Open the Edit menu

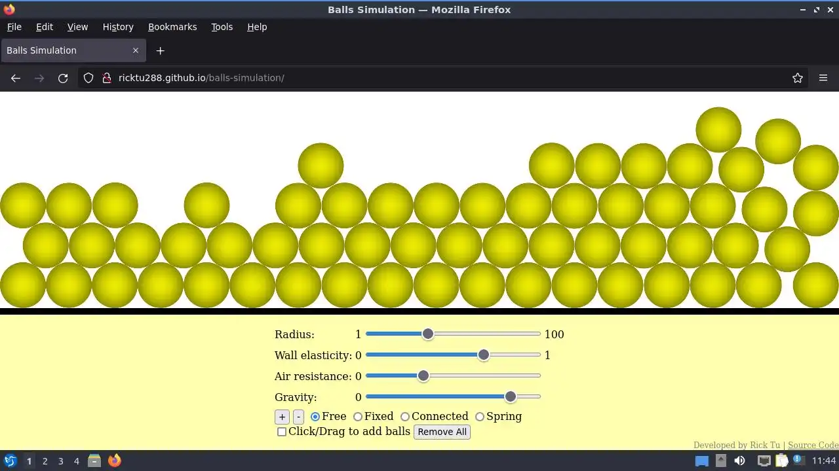pos(45,27)
